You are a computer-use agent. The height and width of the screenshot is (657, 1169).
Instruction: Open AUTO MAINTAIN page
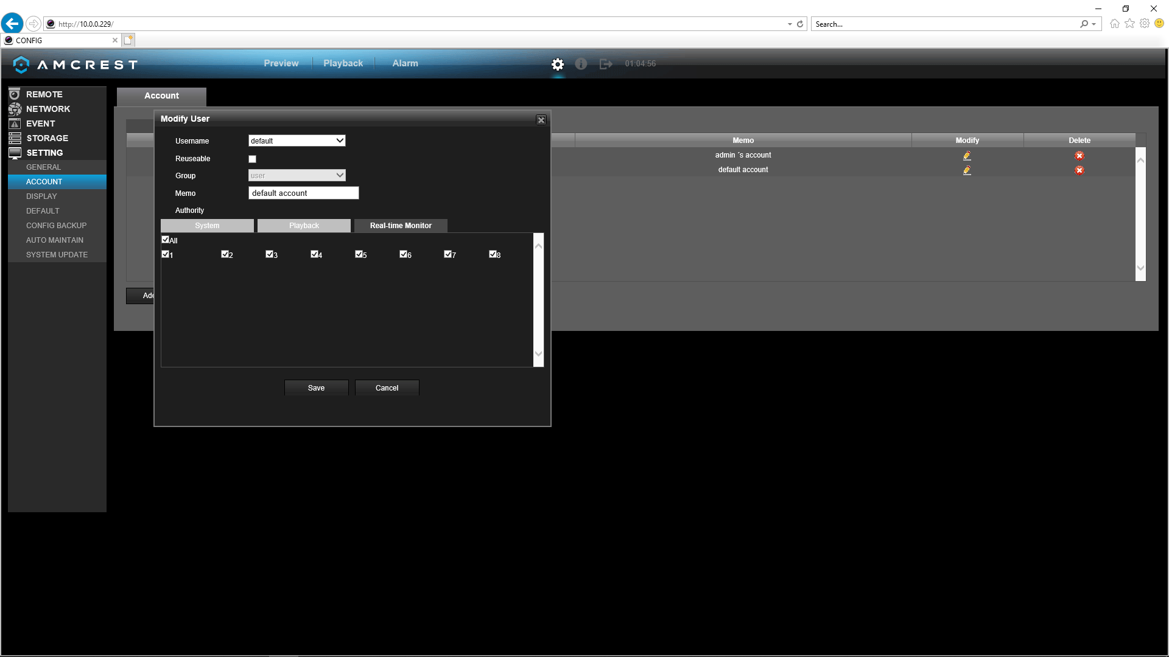click(x=57, y=240)
